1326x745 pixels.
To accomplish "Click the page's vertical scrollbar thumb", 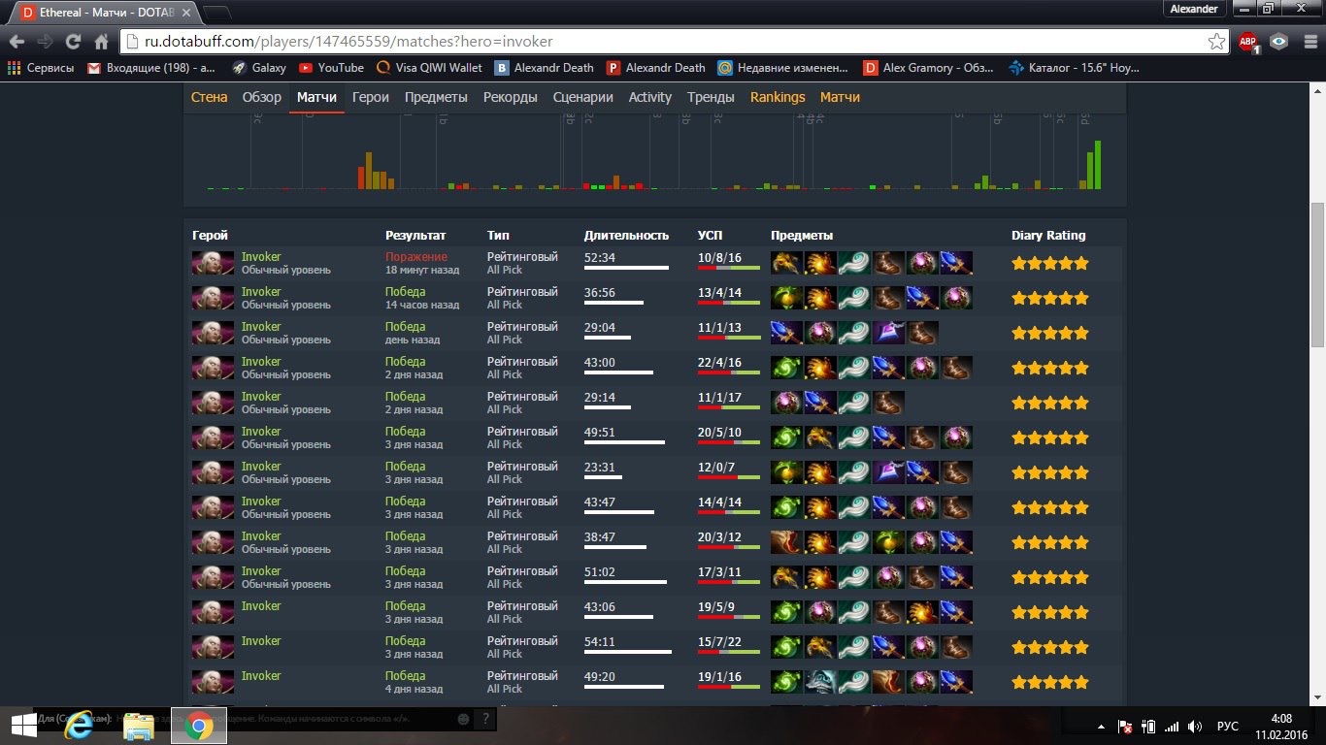I will 1317,274.
